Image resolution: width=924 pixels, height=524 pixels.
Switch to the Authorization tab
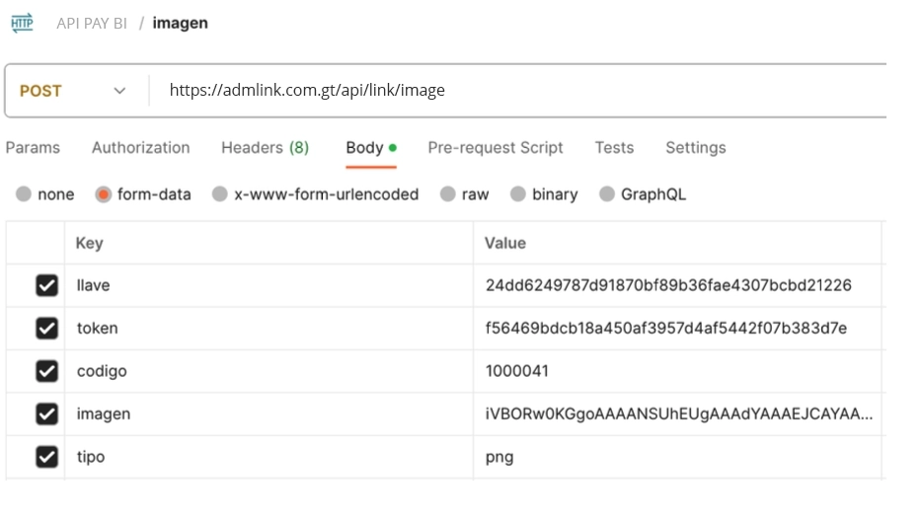point(141,148)
